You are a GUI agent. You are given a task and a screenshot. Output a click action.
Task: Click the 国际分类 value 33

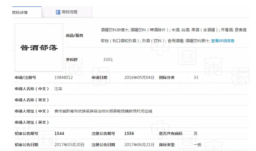[196, 77]
